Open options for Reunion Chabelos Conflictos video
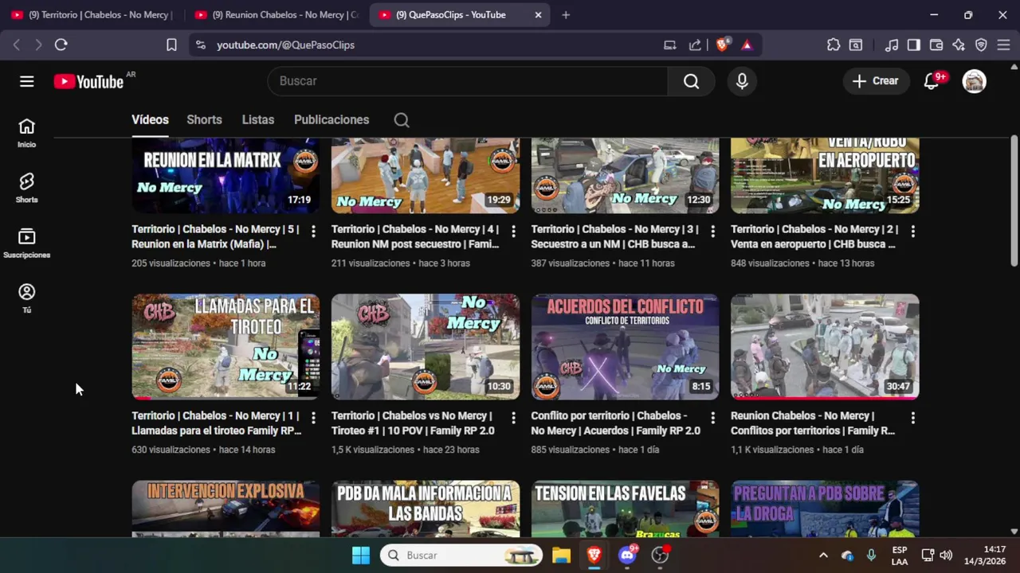The width and height of the screenshot is (1020, 573). pyautogui.click(x=912, y=418)
